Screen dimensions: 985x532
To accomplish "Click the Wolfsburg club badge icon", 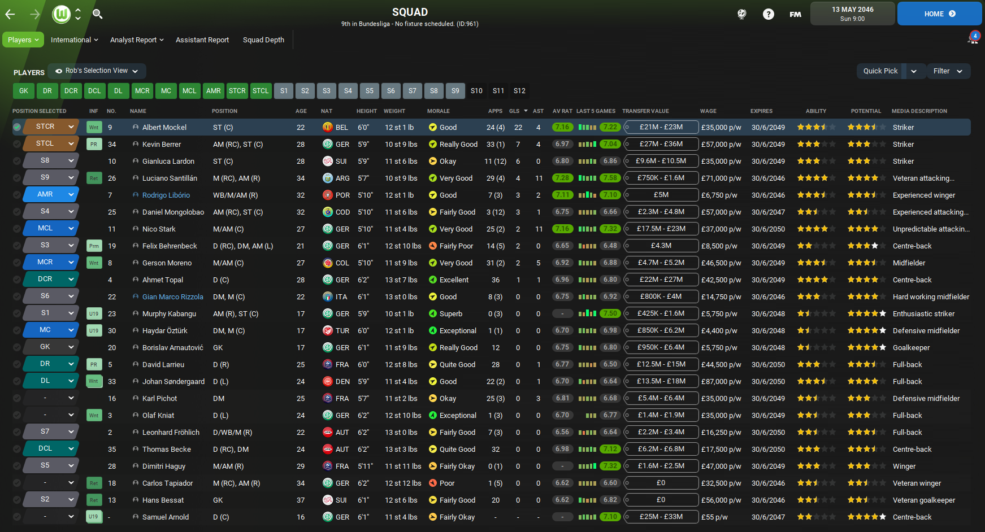I will tap(61, 14).
